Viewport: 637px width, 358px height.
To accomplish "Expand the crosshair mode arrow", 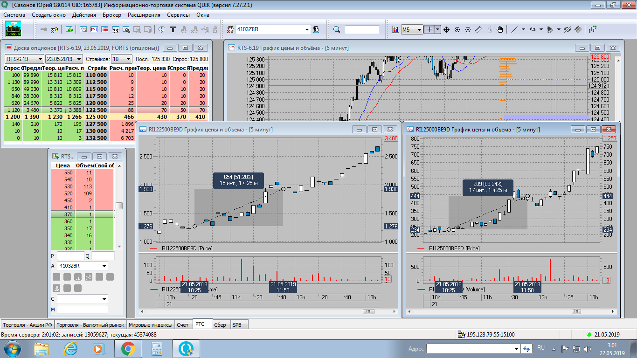I will tap(437, 29).
